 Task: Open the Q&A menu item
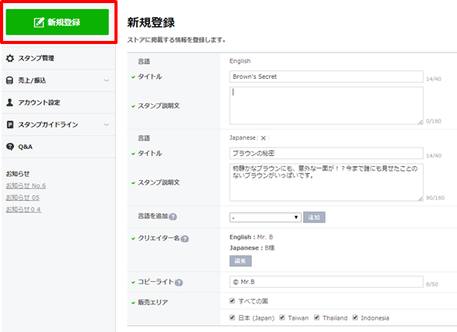pyautogui.click(x=58, y=147)
